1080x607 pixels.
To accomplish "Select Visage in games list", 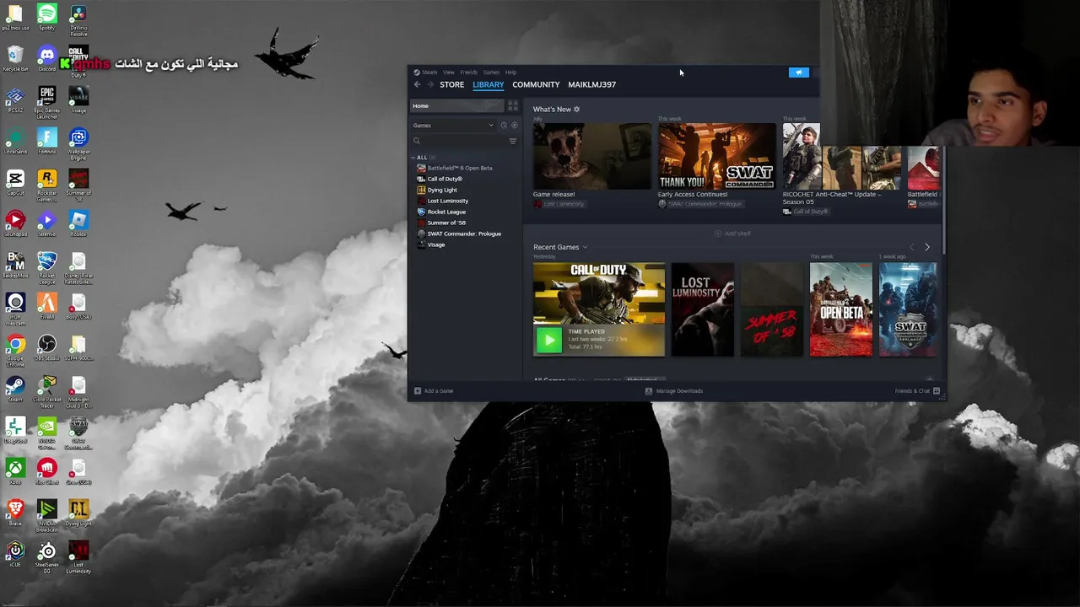I will click(x=436, y=244).
